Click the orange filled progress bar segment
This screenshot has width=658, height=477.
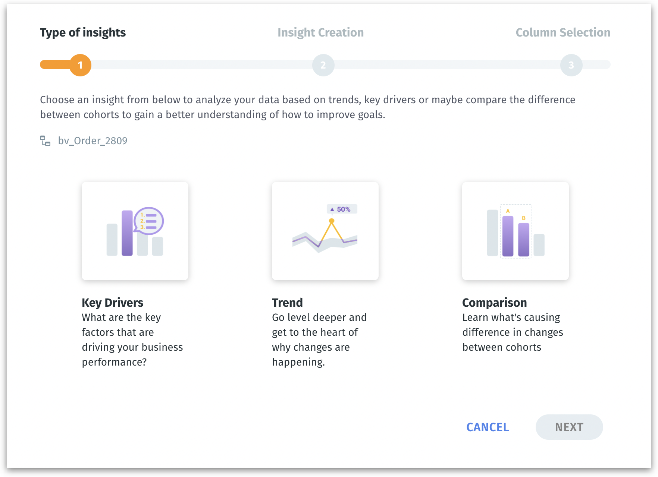(55, 65)
